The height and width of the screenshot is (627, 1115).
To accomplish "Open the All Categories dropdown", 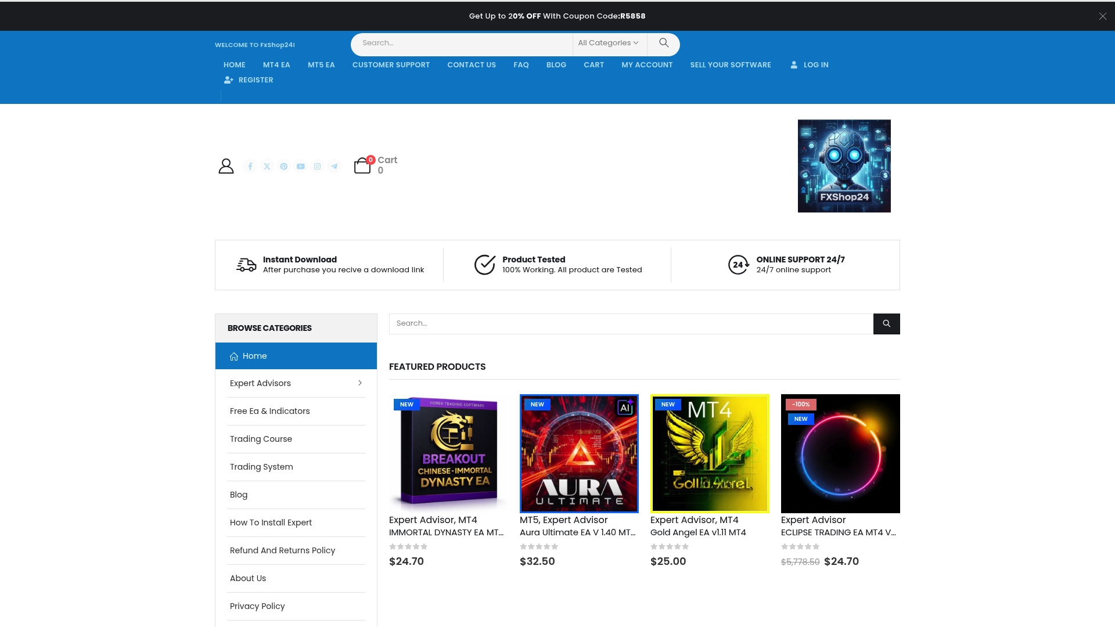I will tap(607, 42).
